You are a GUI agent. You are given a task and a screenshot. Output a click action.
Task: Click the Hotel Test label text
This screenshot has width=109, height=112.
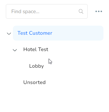click(36, 49)
